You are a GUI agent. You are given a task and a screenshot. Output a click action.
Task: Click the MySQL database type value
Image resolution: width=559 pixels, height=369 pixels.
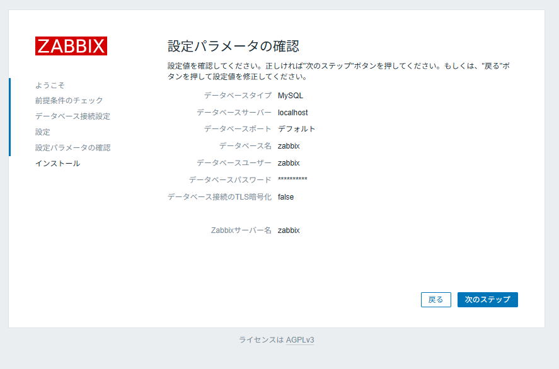point(290,96)
